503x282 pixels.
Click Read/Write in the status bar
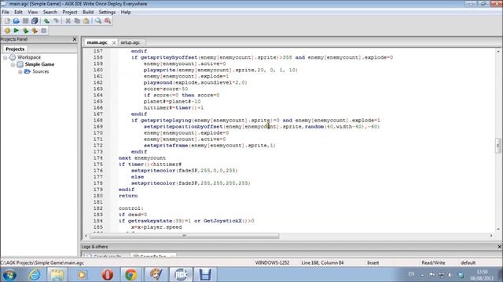(x=433, y=262)
